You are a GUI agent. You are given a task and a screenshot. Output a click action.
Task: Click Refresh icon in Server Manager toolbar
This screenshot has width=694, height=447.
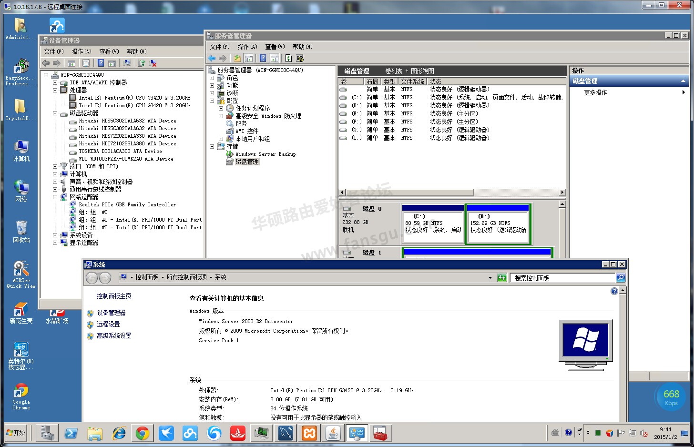click(288, 58)
